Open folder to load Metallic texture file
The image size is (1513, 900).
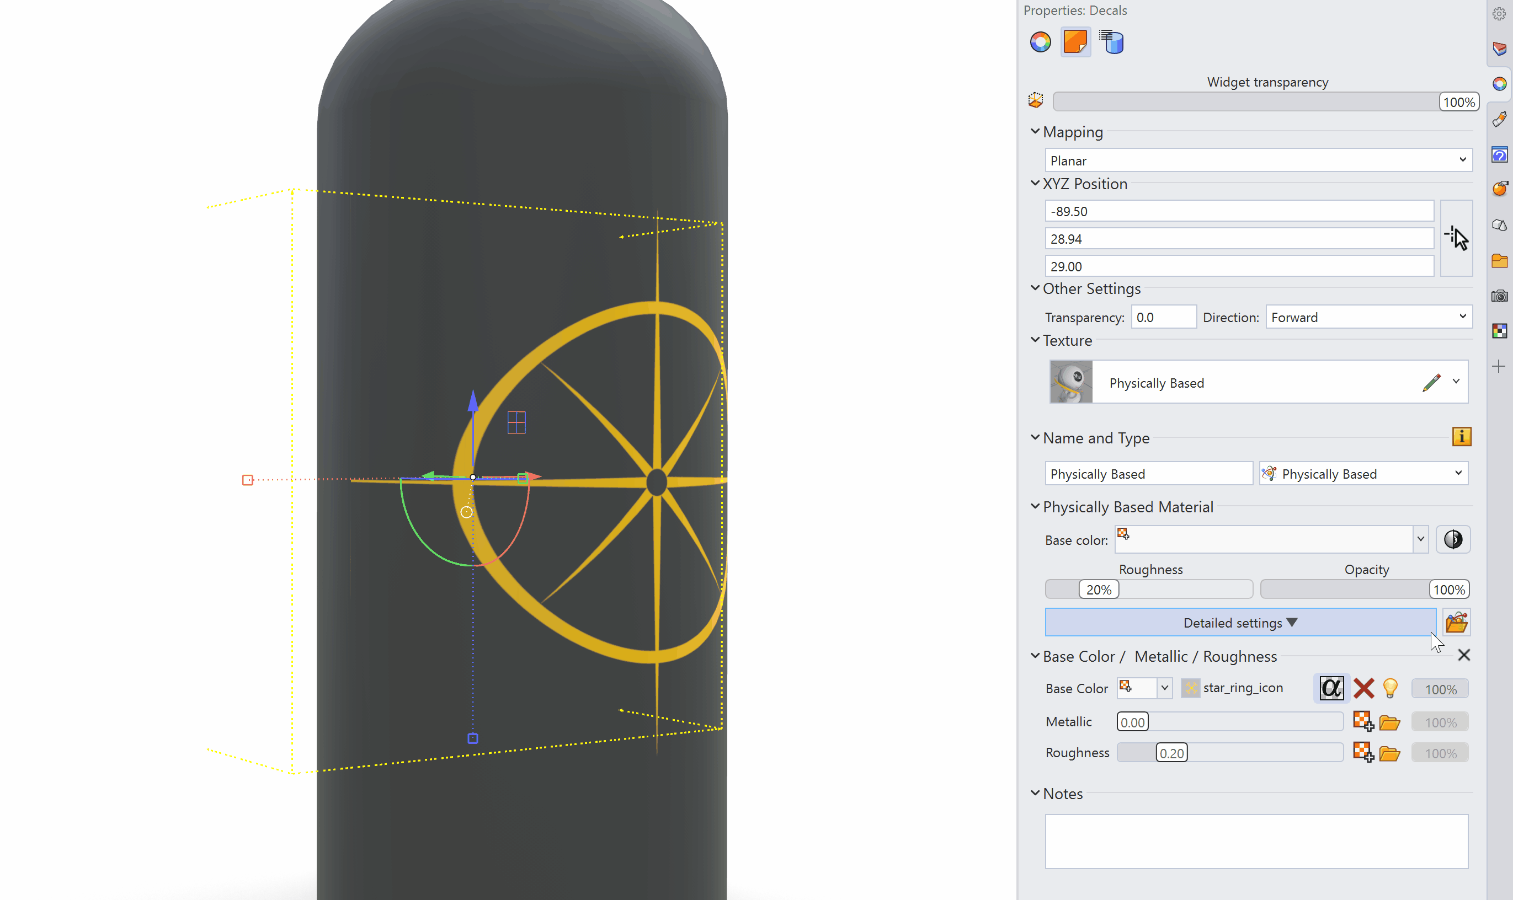pos(1390,723)
